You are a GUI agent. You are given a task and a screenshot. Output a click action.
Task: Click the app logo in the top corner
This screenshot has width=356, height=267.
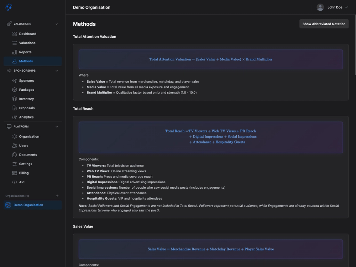(x=9, y=7)
